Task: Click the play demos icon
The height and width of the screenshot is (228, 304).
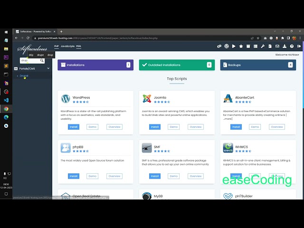Action: [234, 47]
